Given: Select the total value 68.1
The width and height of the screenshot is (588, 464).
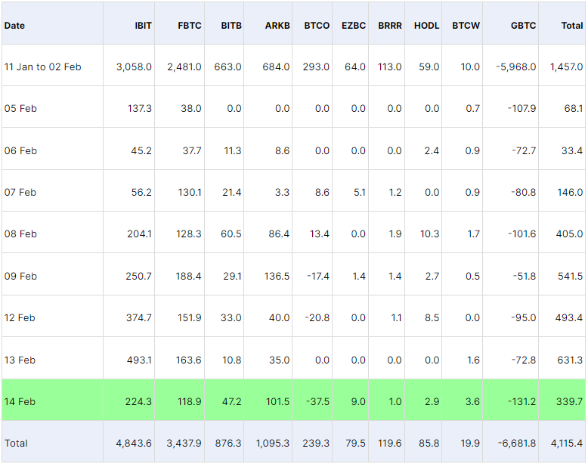Looking at the screenshot, I should (x=574, y=108).
